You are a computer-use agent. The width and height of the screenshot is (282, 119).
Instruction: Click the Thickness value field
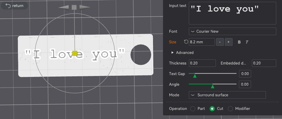tap(202, 63)
